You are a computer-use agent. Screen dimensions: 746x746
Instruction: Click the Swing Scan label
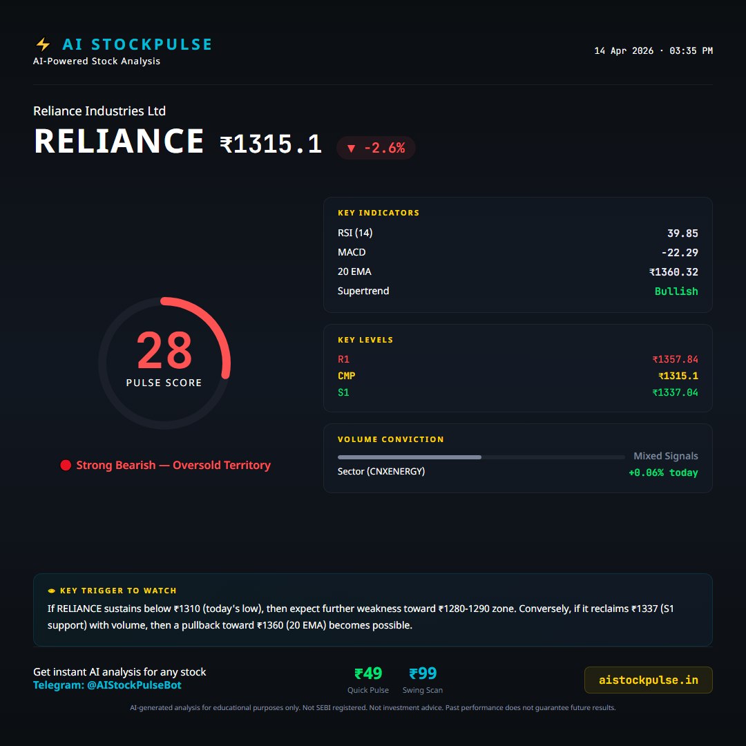click(x=423, y=690)
